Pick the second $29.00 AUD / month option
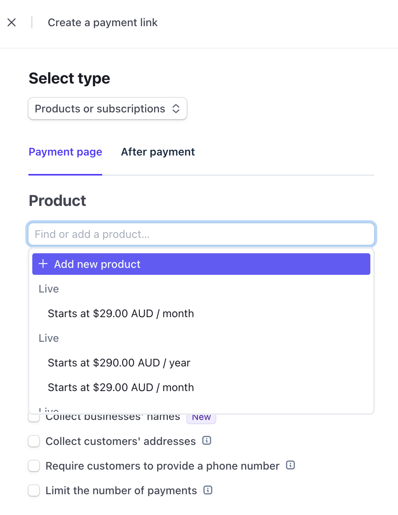Viewport: 398px width, 515px height. pos(121,388)
